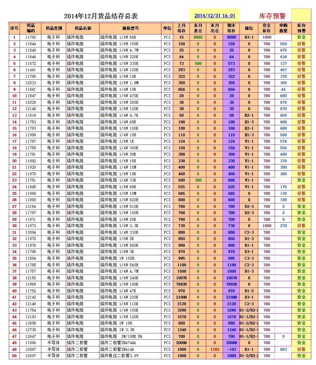Select the 货品编码 column header
This screenshot has height=365, width=316.
(x=31, y=28)
